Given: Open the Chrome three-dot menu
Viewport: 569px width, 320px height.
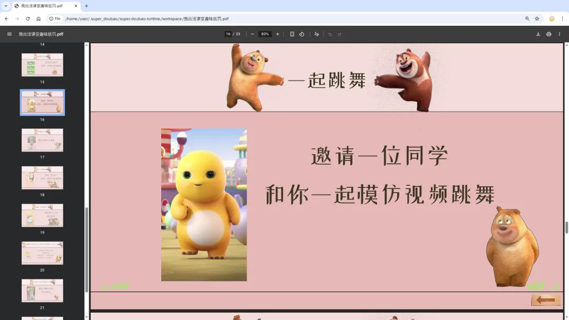Looking at the screenshot, I should [563, 18].
